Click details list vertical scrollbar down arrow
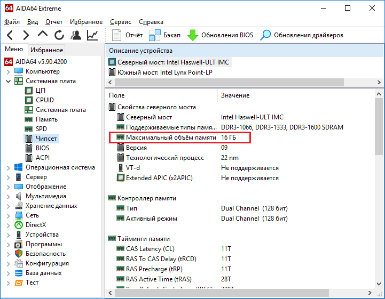The height and width of the screenshot is (299, 385). point(379,284)
